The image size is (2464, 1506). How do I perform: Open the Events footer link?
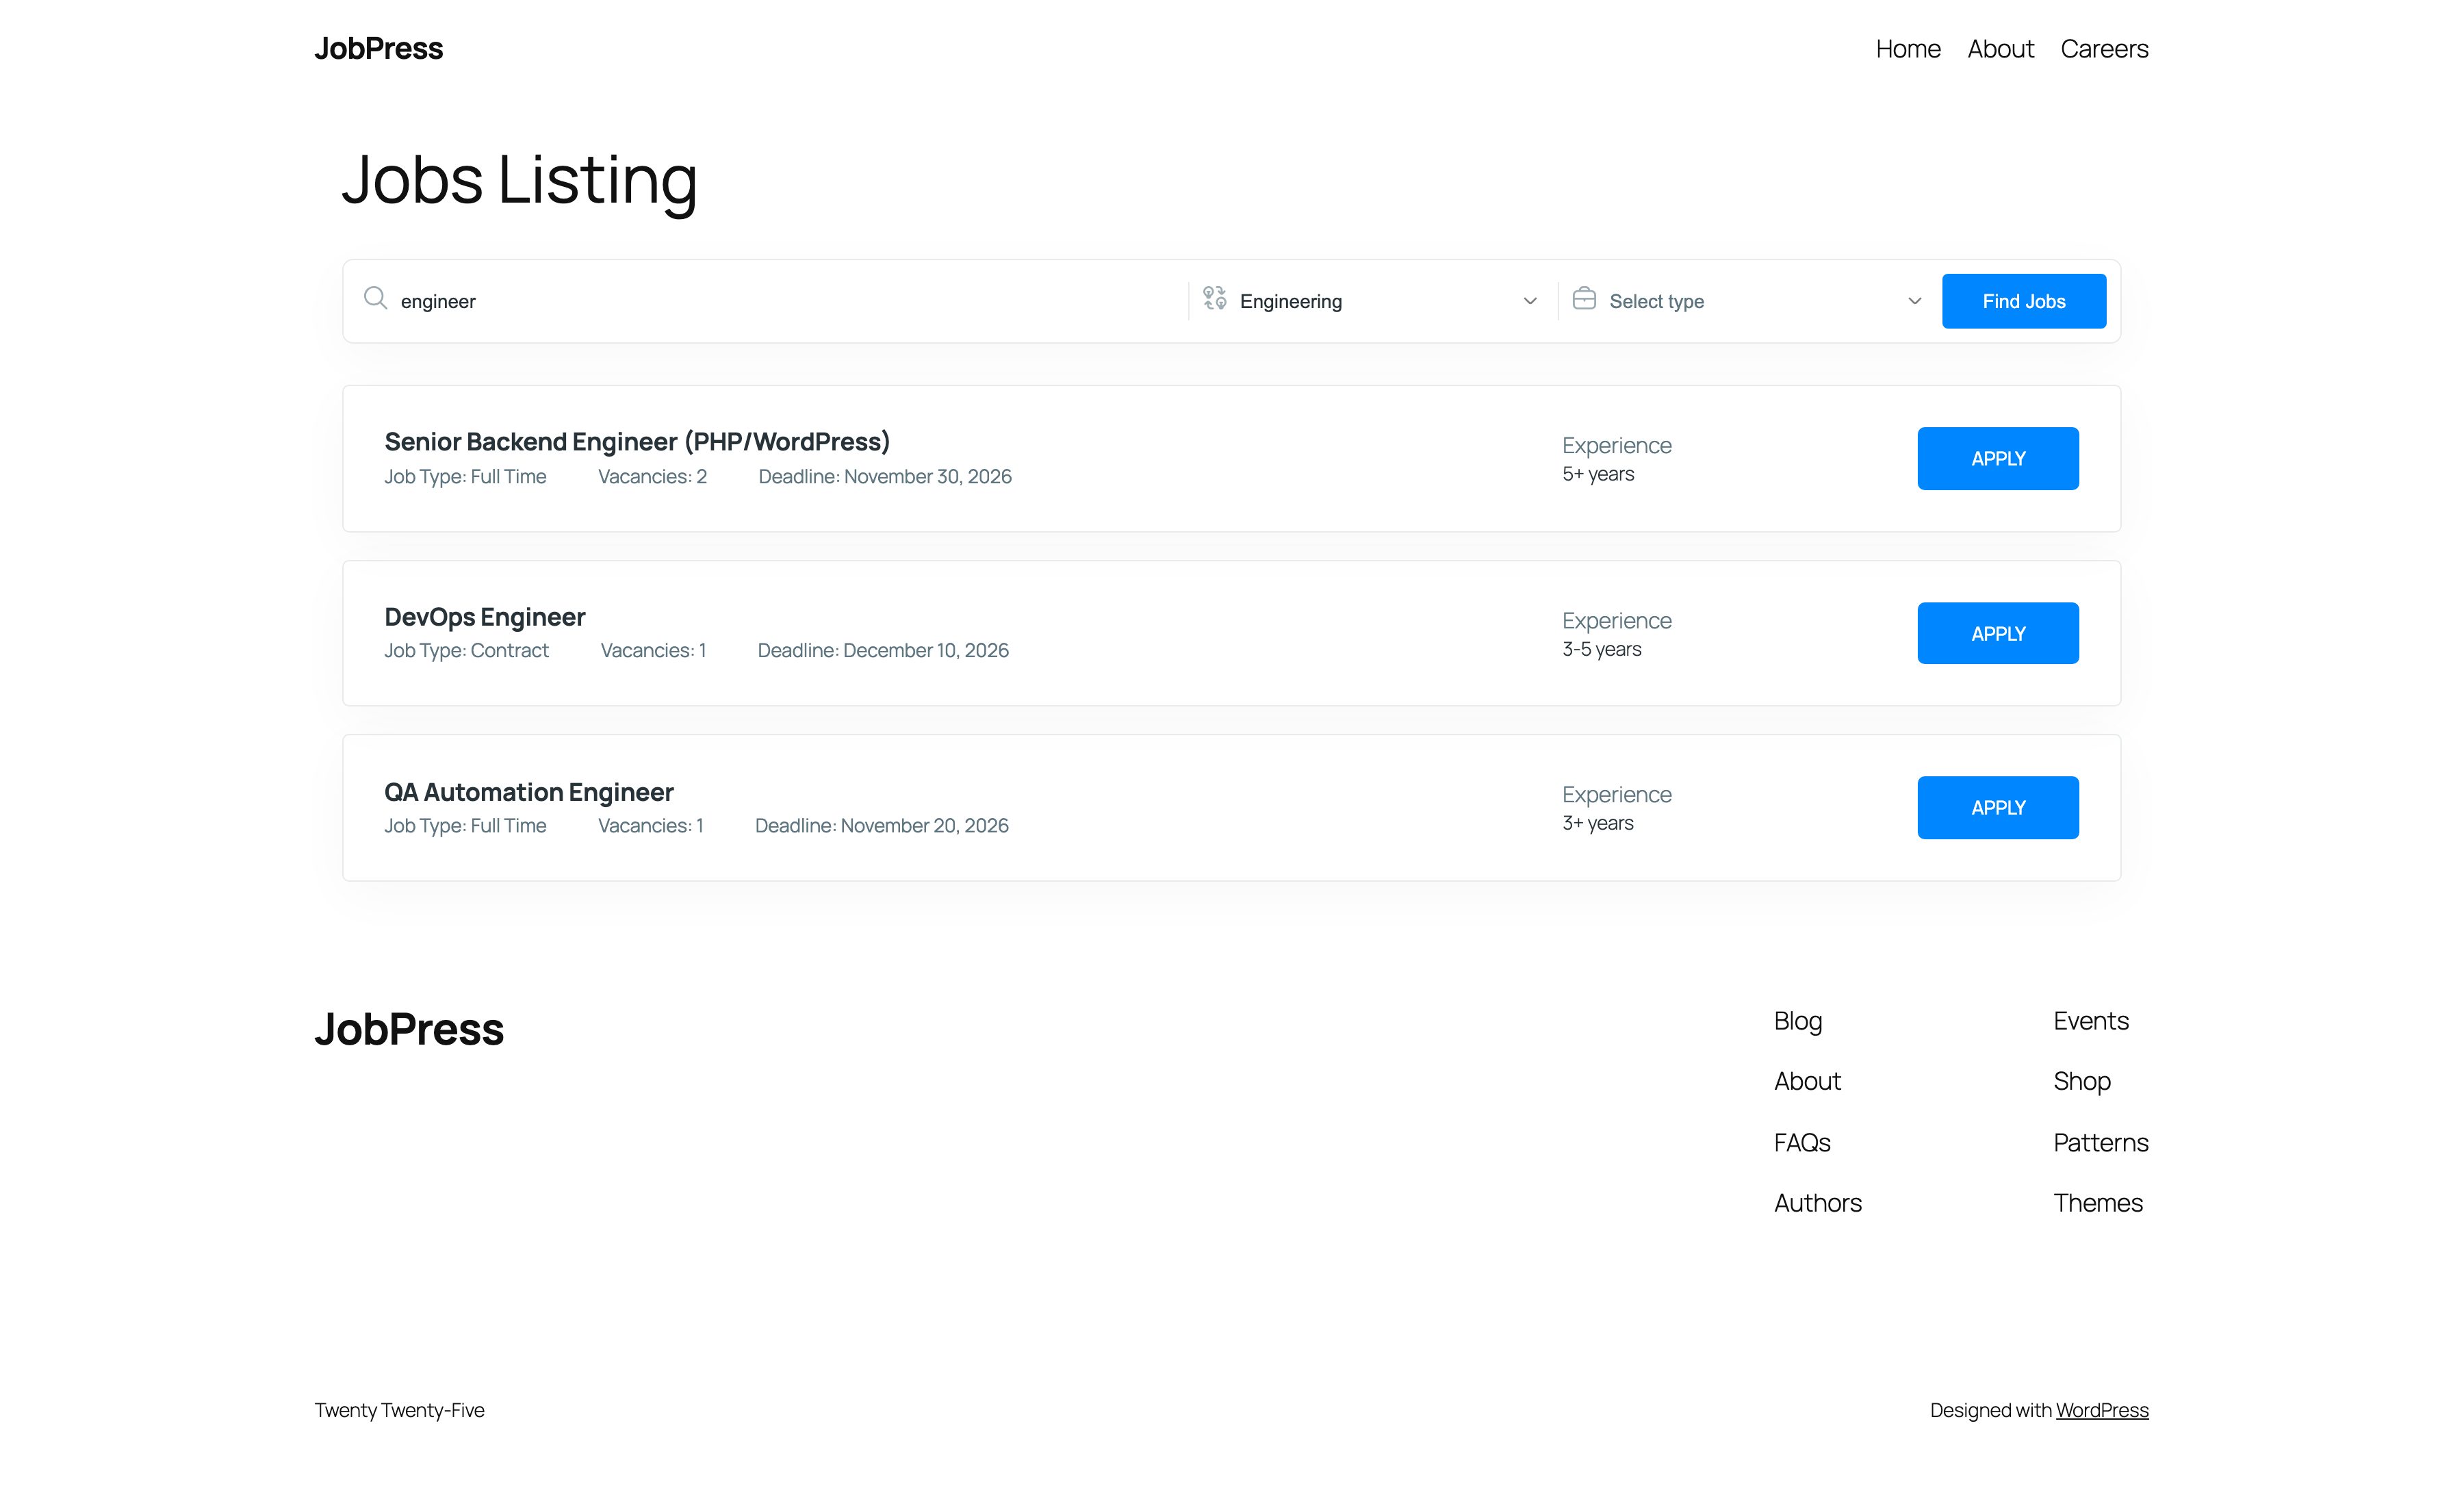[2091, 1021]
